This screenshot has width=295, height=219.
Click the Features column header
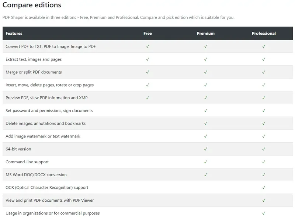pos(14,34)
